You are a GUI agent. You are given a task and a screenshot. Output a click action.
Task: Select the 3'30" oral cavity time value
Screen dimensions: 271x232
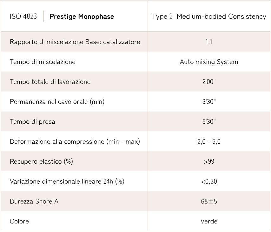click(x=209, y=102)
